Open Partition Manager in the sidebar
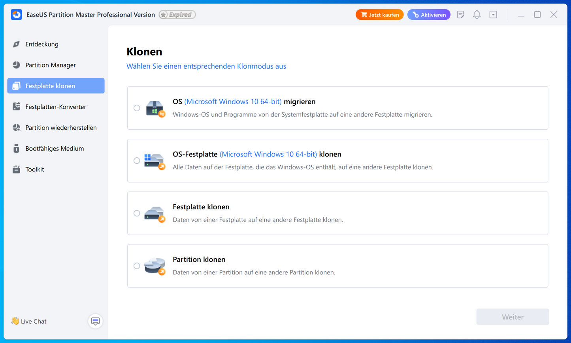The height and width of the screenshot is (343, 571). point(56,65)
